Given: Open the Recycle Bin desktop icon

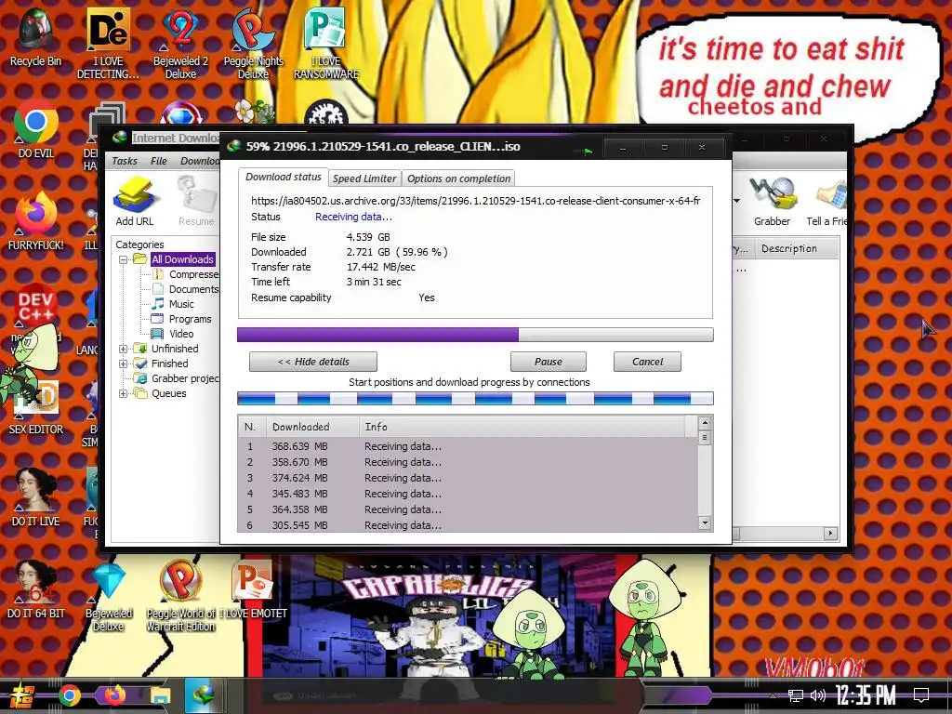Looking at the screenshot, I should click(x=35, y=36).
